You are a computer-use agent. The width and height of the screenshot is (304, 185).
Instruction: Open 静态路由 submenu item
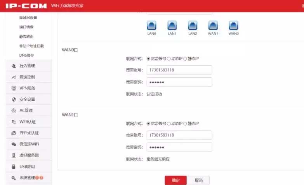click(x=26, y=37)
